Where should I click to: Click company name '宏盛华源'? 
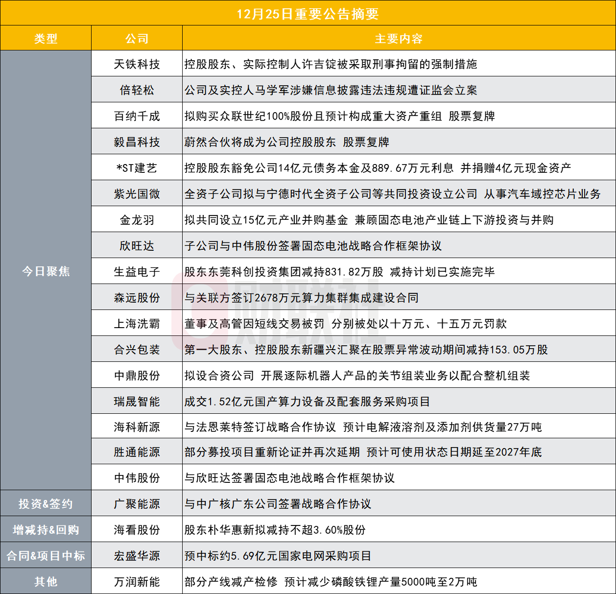(137, 556)
